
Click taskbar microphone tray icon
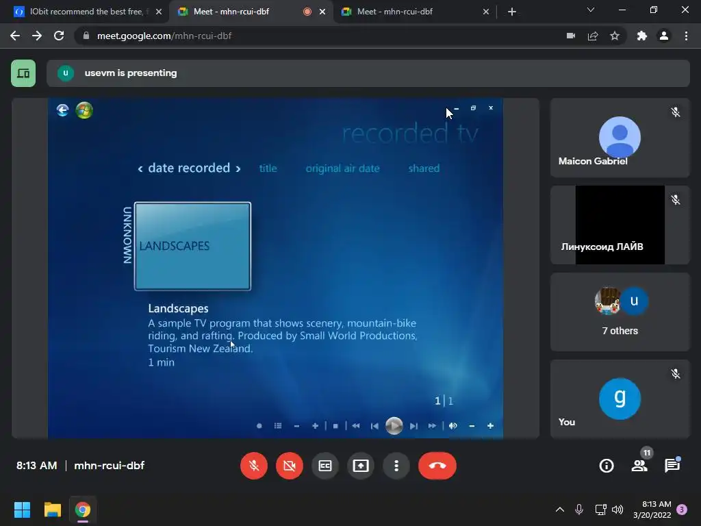pyautogui.click(x=579, y=510)
